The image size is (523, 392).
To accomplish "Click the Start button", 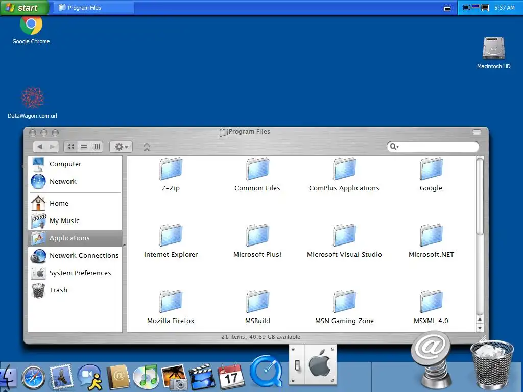I will click(x=25, y=8).
